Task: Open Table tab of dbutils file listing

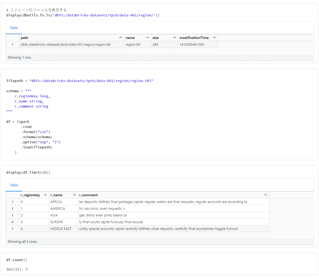Action: click(14, 28)
